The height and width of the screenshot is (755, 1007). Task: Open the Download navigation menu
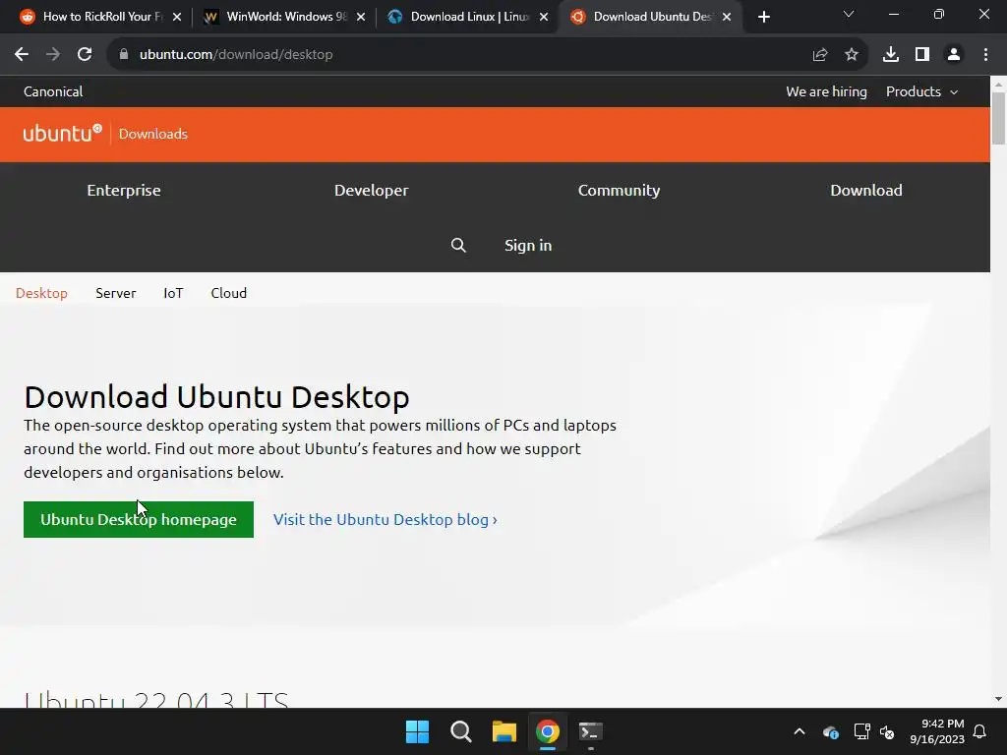coord(866,190)
